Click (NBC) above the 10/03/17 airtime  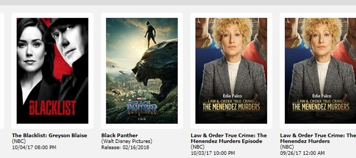tap(197, 147)
